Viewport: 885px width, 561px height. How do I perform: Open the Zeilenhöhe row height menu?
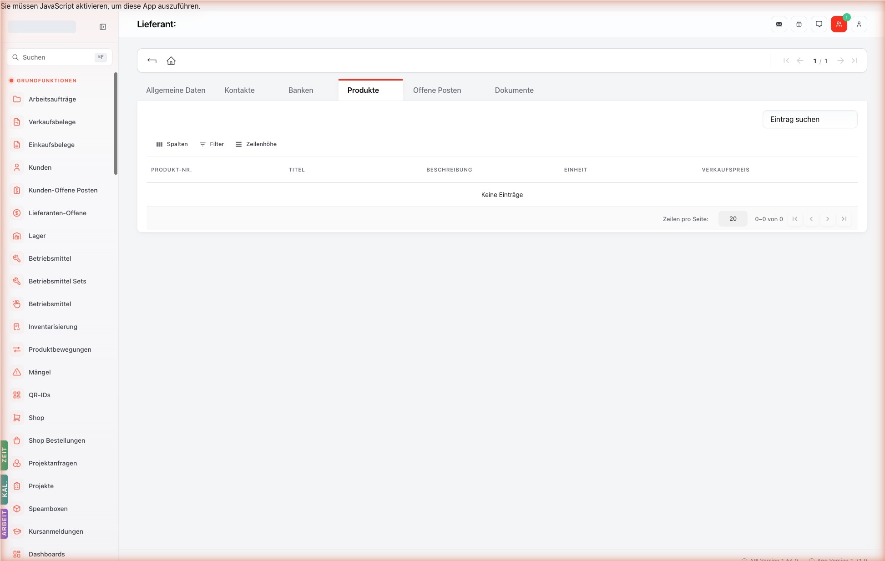[x=256, y=144]
